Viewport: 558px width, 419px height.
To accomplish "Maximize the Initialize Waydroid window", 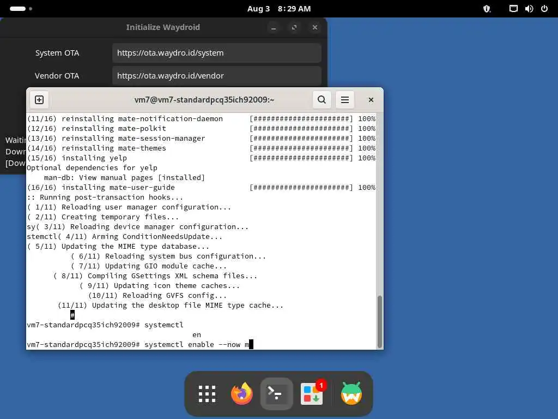I will [294, 27].
